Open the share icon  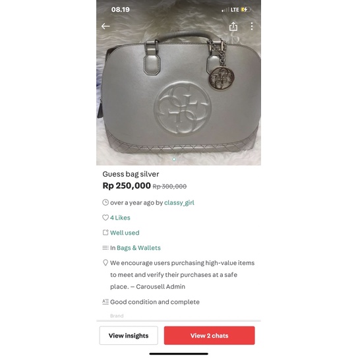pos(233,26)
